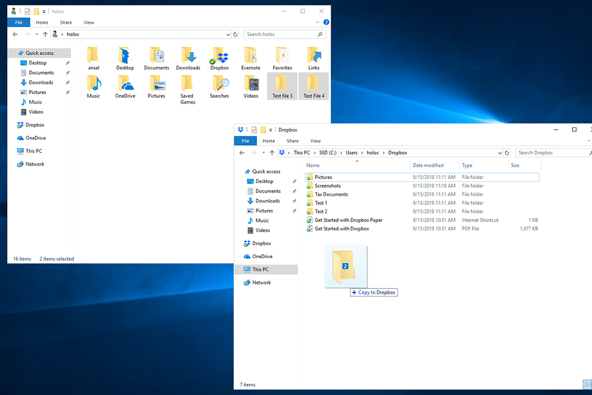Click the Dropbox icon in the address bar
This screenshot has width=592, height=395.
pyautogui.click(x=282, y=152)
